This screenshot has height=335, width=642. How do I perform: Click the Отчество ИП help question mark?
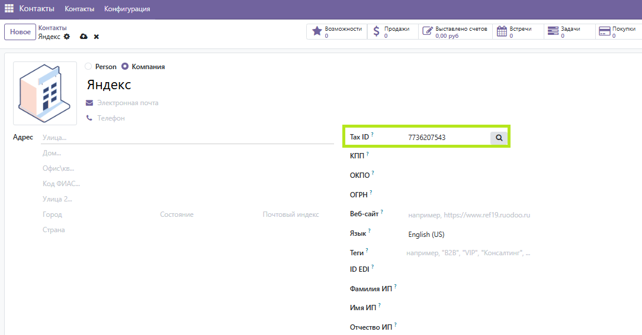(x=395, y=325)
